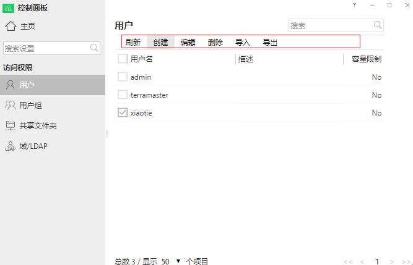Click 导入 to import users
This screenshot has width=413, height=265.
(x=242, y=43)
